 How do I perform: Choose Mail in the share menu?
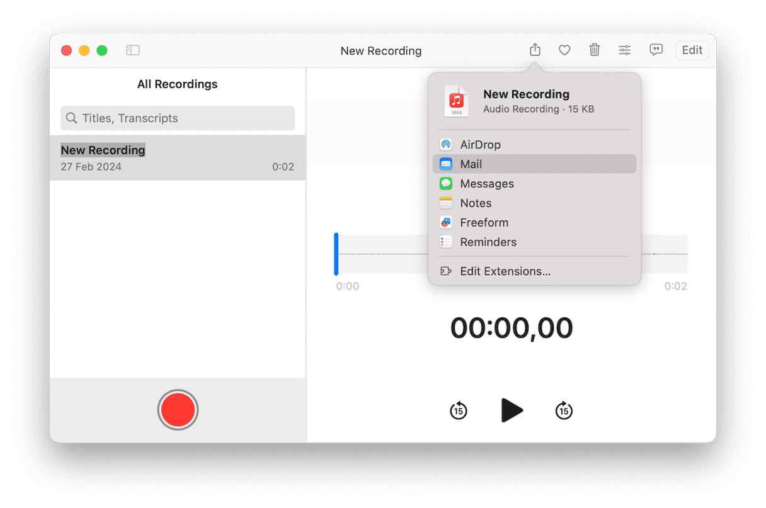click(x=471, y=164)
